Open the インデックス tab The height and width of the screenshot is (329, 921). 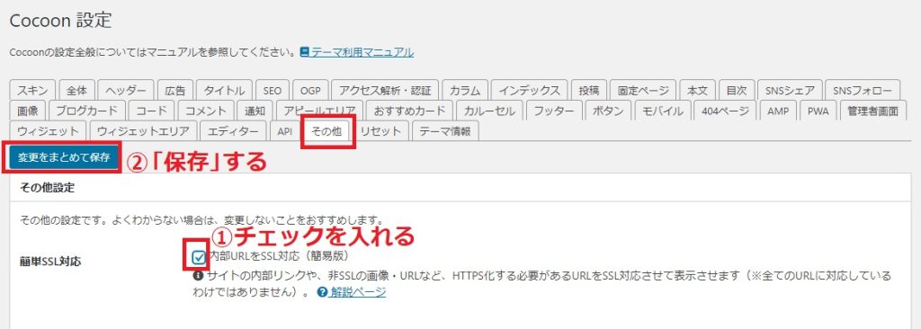tap(529, 91)
